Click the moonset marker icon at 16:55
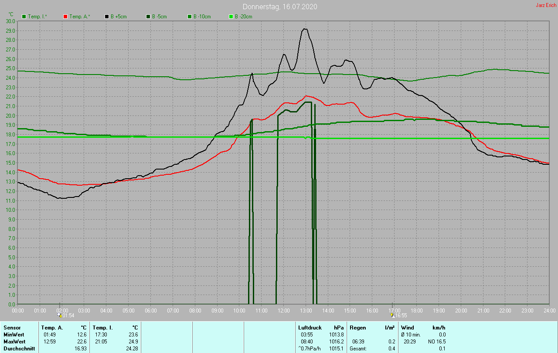 click(x=392, y=315)
